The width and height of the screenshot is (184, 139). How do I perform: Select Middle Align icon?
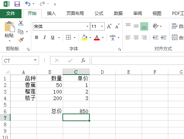coord(136,26)
